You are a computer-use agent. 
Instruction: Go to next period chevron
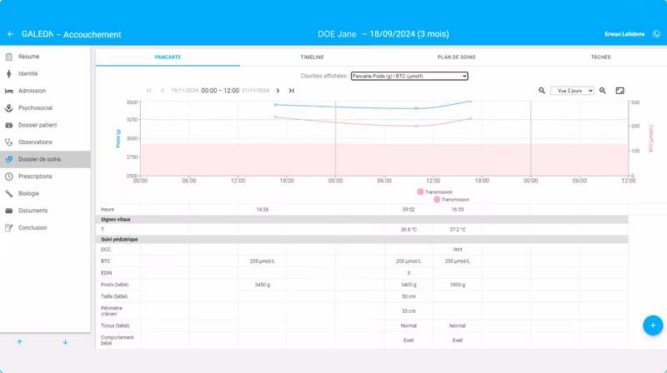coord(278,91)
